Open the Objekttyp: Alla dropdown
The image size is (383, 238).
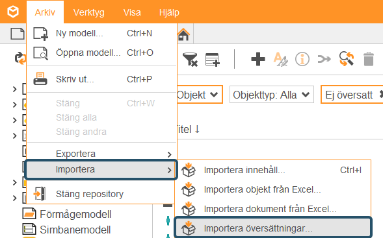(x=272, y=95)
